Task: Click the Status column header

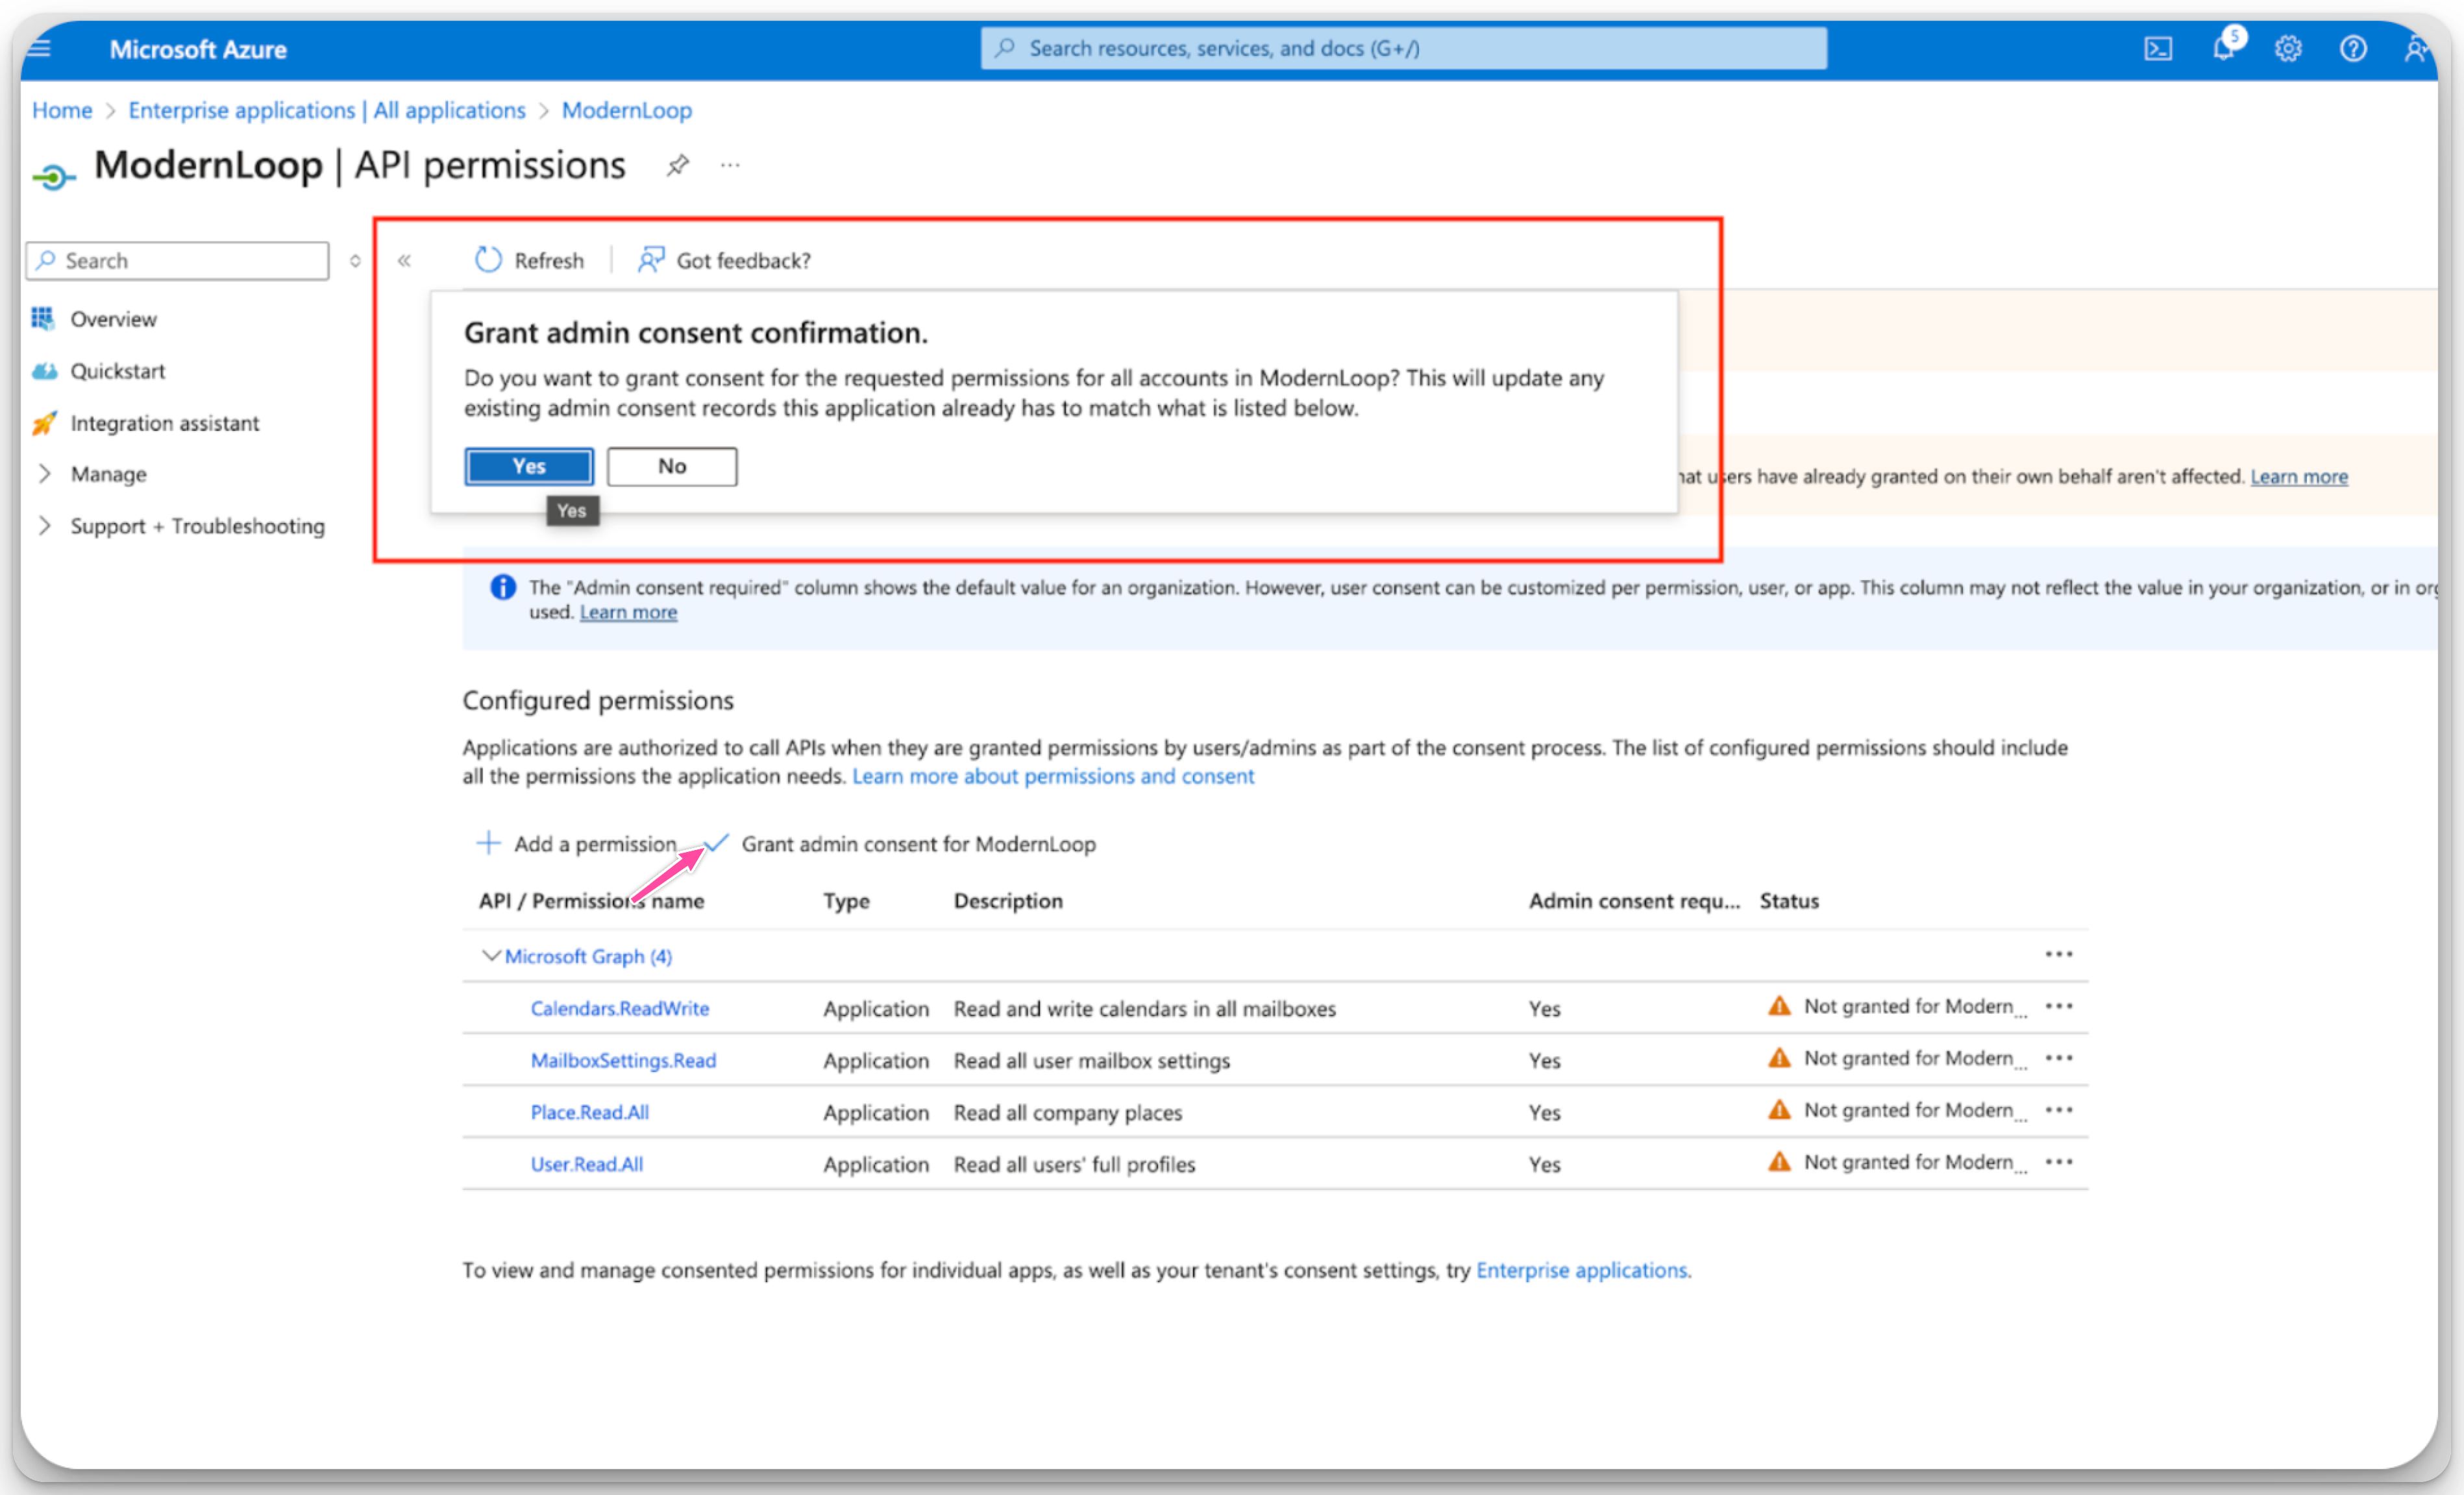Action: (x=1789, y=901)
